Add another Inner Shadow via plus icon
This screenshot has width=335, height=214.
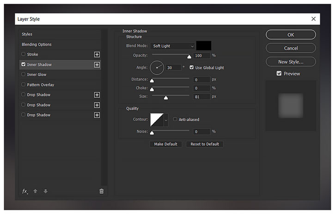point(97,65)
